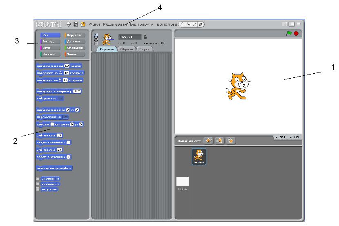This screenshot has height=226, width=339.
Task: Start scripts with the green flag
Action: click(289, 33)
